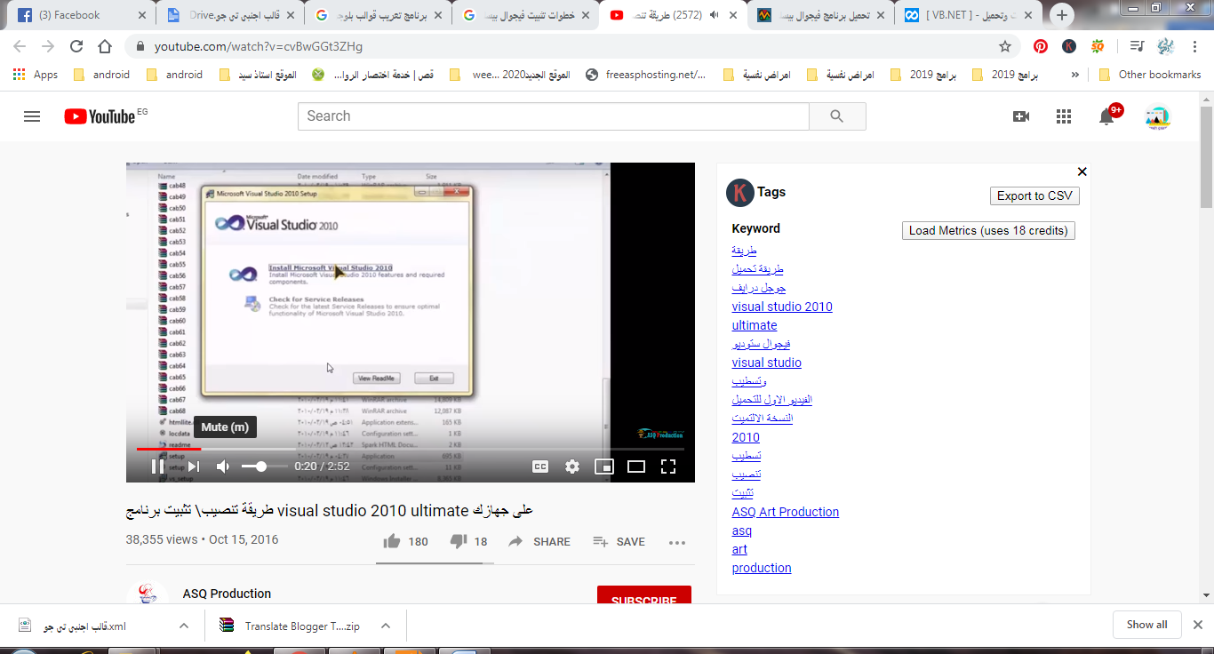Open the 'production' keyword link
The width and height of the screenshot is (1214, 654).
click(x=762, y=568)
